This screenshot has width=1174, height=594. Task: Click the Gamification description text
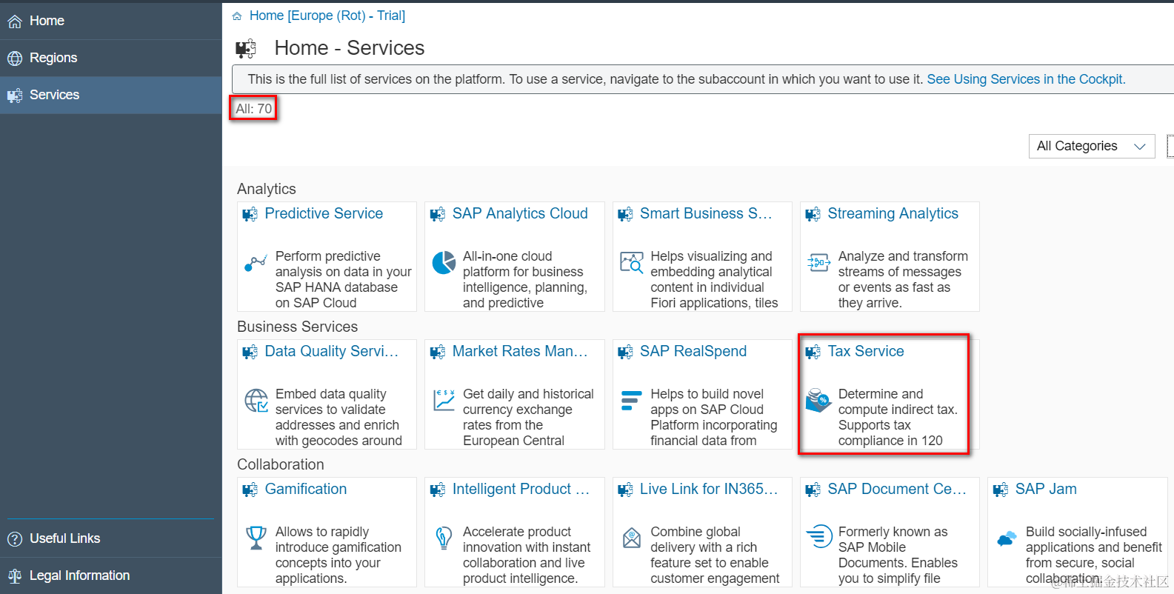(x=338, y=555)
